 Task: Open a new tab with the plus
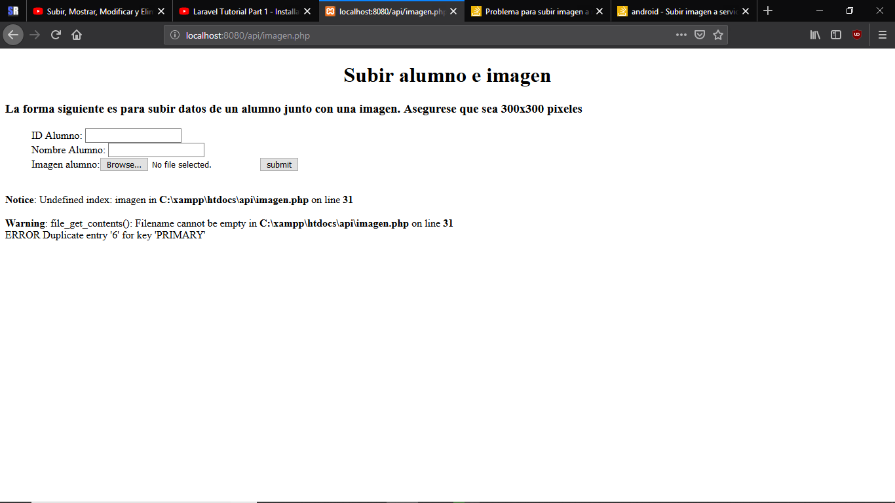768,11
